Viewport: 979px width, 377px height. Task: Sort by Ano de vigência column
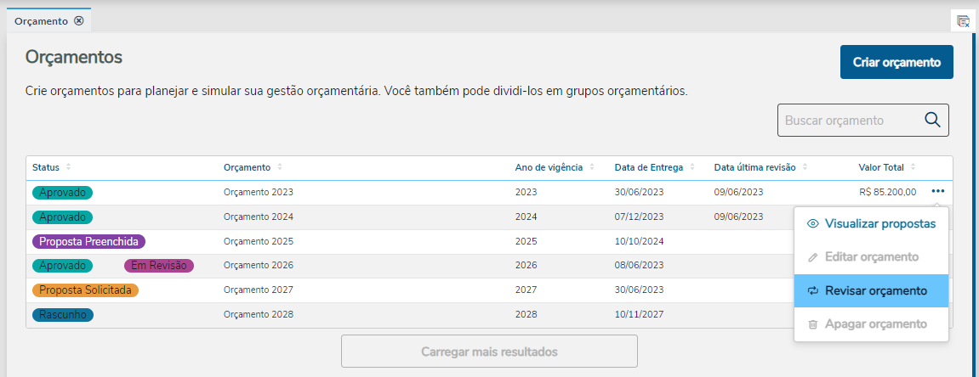[x=592, y=167]
